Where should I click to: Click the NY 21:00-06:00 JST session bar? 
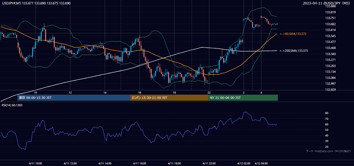[243, 98]
